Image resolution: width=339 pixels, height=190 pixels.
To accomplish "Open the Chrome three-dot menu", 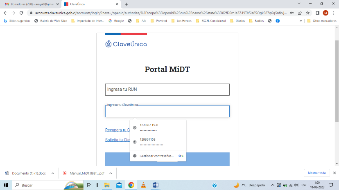I will pyautogui.click(x=334, y=13).
